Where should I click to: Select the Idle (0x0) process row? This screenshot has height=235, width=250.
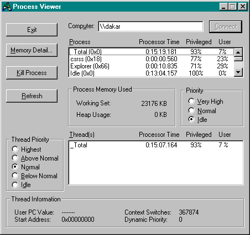(x=152, y=73)
